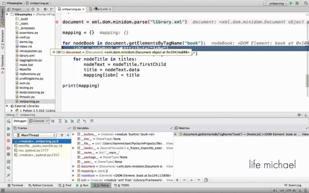Move to previous frame with up arrow
This screenshot has width=309, height=193.
point(62,135)
